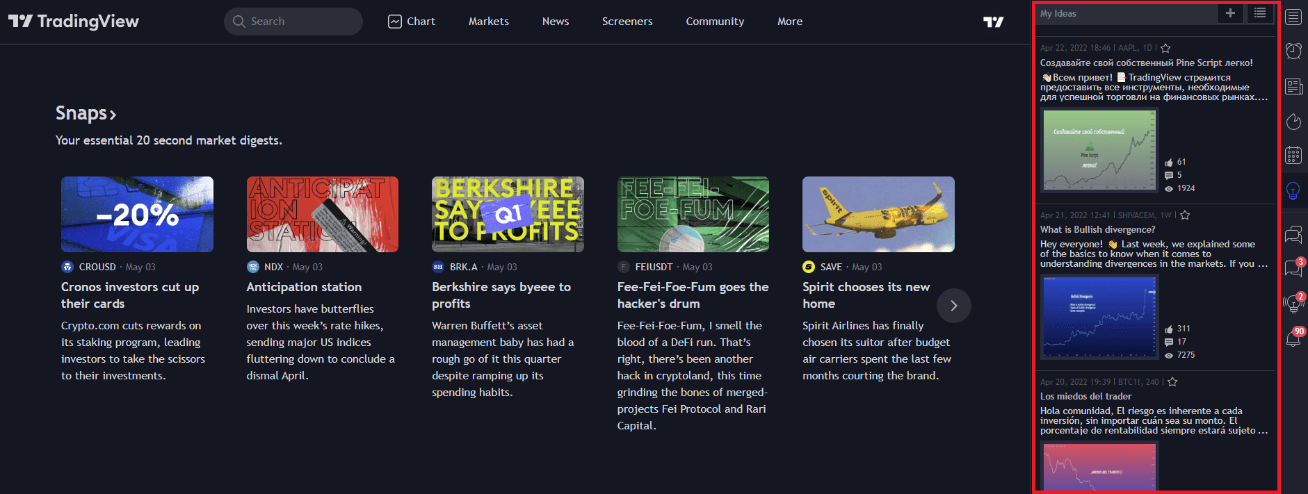
Task: Click the NDX symbol icon
Action: (x=253, y=267)
